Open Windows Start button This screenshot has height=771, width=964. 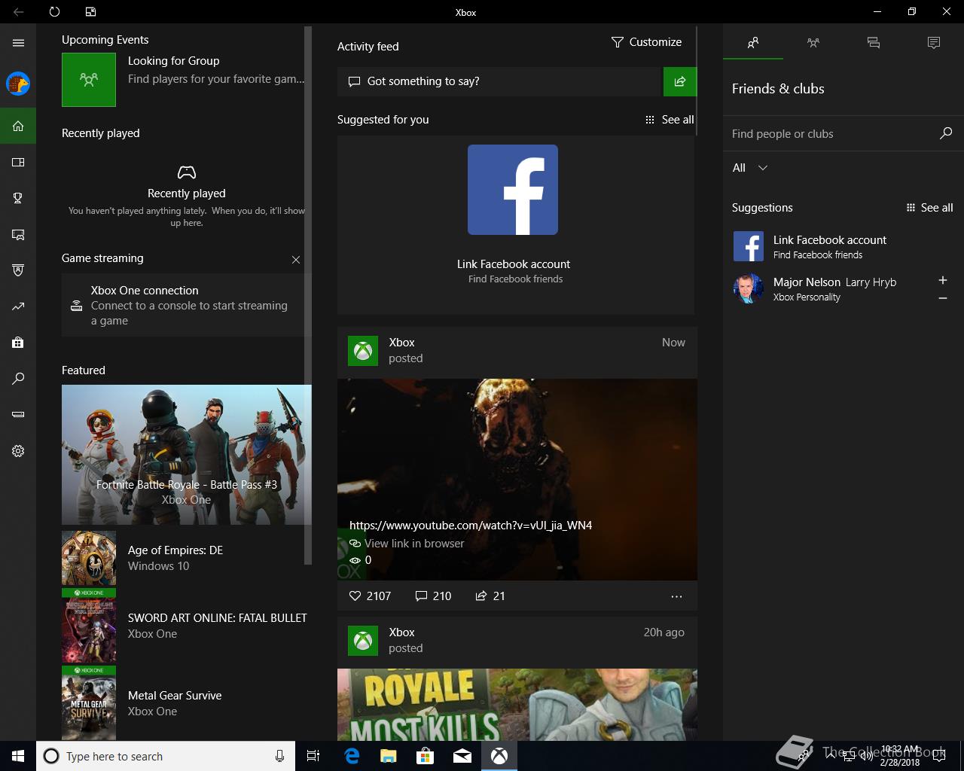18,756
